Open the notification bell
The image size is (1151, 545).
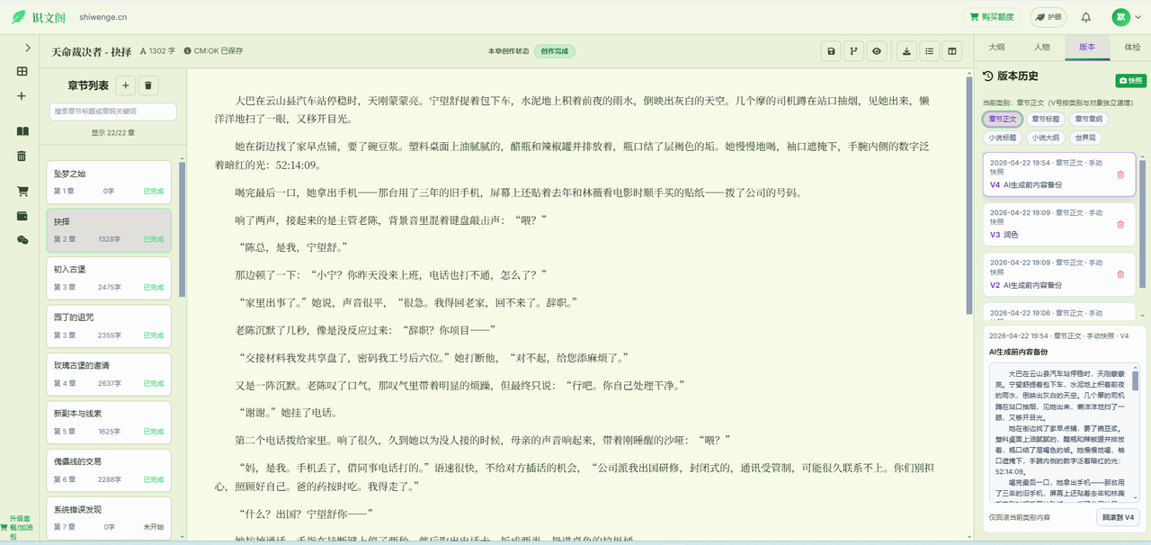point(1085,17)
